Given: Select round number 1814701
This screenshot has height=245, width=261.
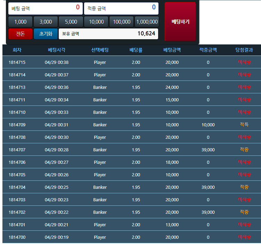Looking at the screenshot, I should (17, 225).
